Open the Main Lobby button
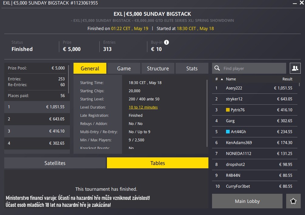 point(247,201)
